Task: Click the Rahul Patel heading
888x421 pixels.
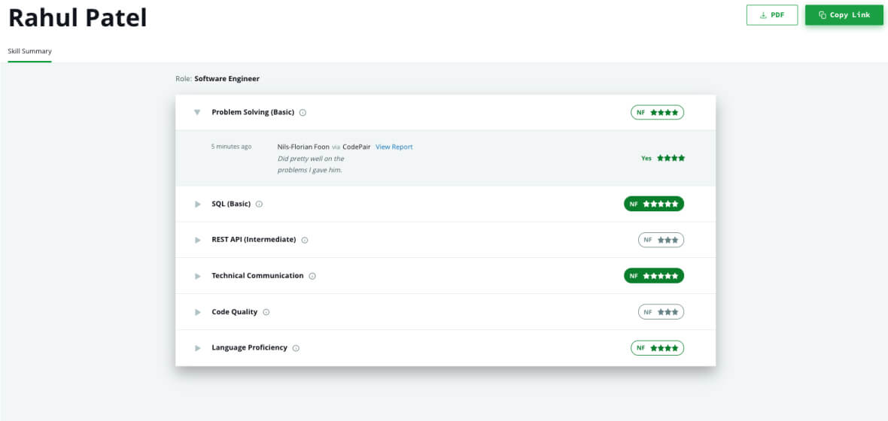Action: pyautogui.click(x=78, y=18)
